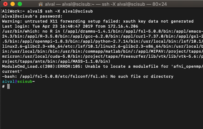Viewport: 203px width, 129px height.
Task: Click the 'Last login' line
Action: pos(70,26)
